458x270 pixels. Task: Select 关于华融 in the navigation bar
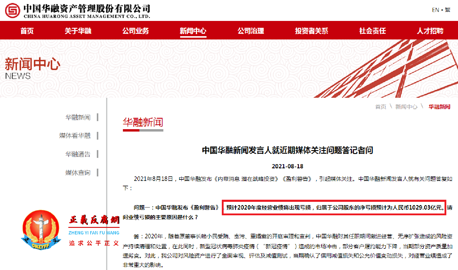coord(78,30)
